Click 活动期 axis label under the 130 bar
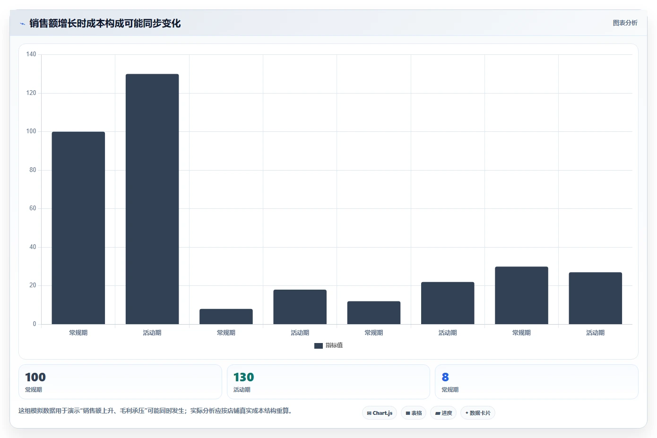 click(x=152, y=333)
